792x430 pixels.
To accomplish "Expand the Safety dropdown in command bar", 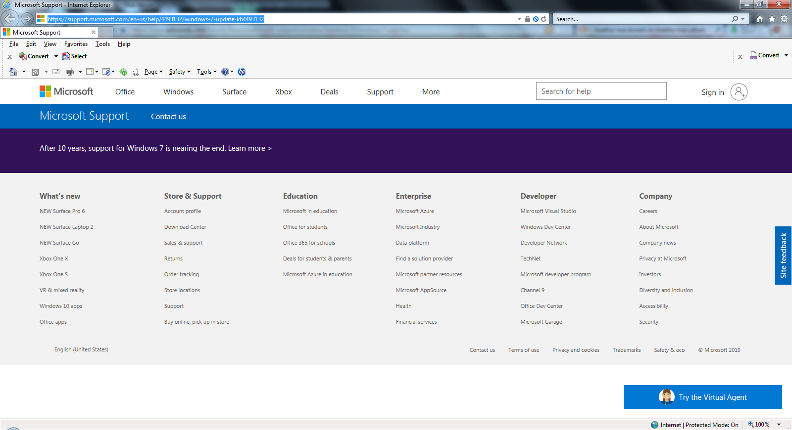I will tap(180, 72).
